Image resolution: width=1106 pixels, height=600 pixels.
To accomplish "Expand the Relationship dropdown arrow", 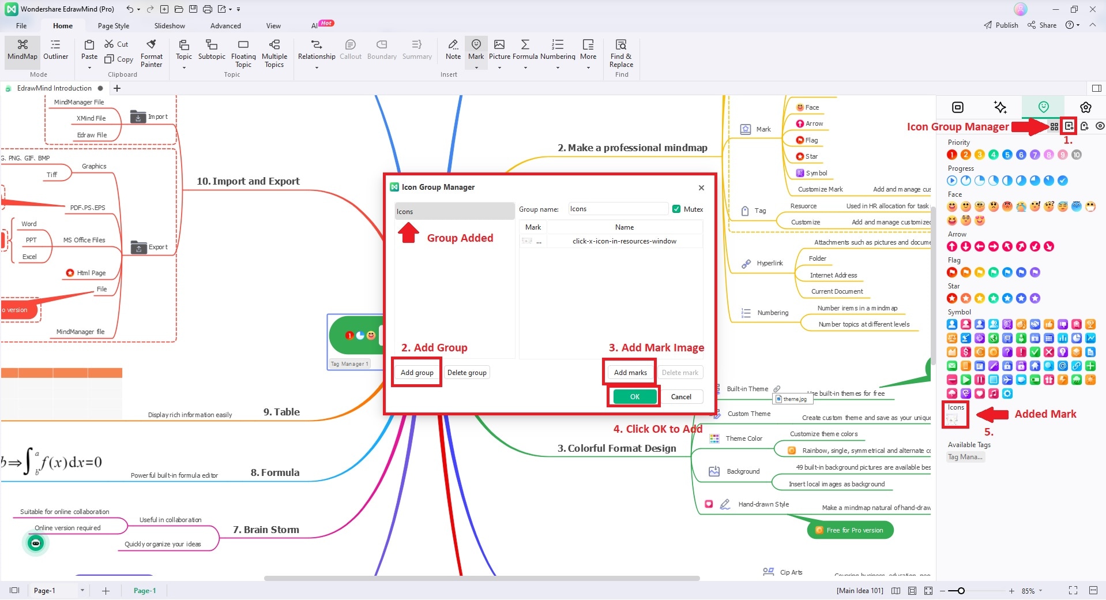I will (x=317, y=67).
